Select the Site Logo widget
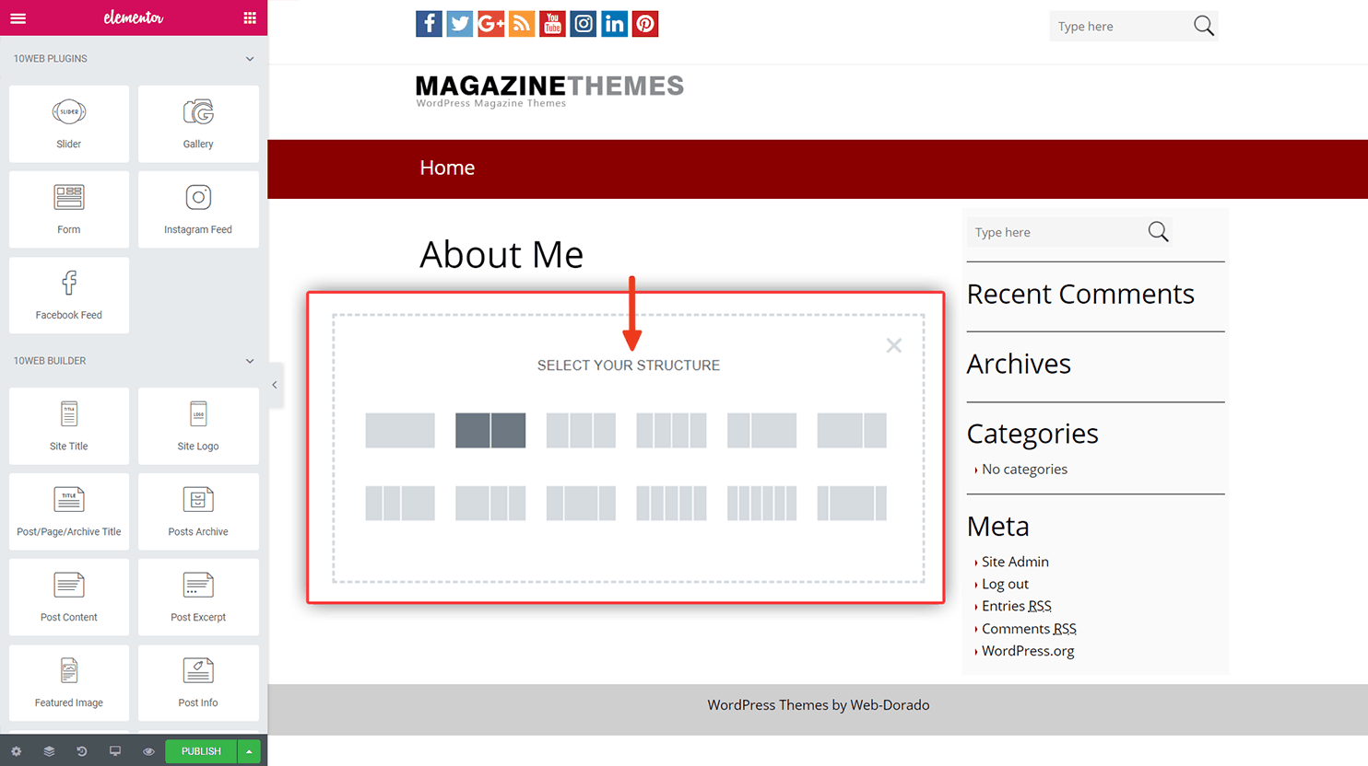Screen dimensions: 1368x766 (198, 425)
